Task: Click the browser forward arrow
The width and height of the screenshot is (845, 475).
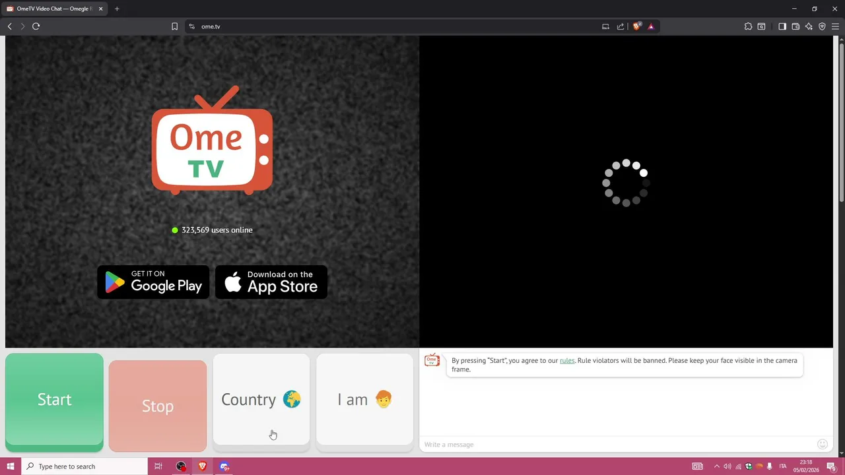Action: click(22, 26)
